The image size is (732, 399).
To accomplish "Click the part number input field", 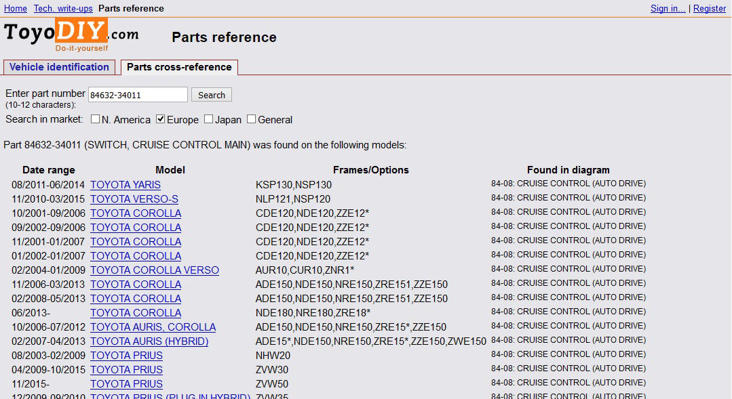I will [138, 95].
